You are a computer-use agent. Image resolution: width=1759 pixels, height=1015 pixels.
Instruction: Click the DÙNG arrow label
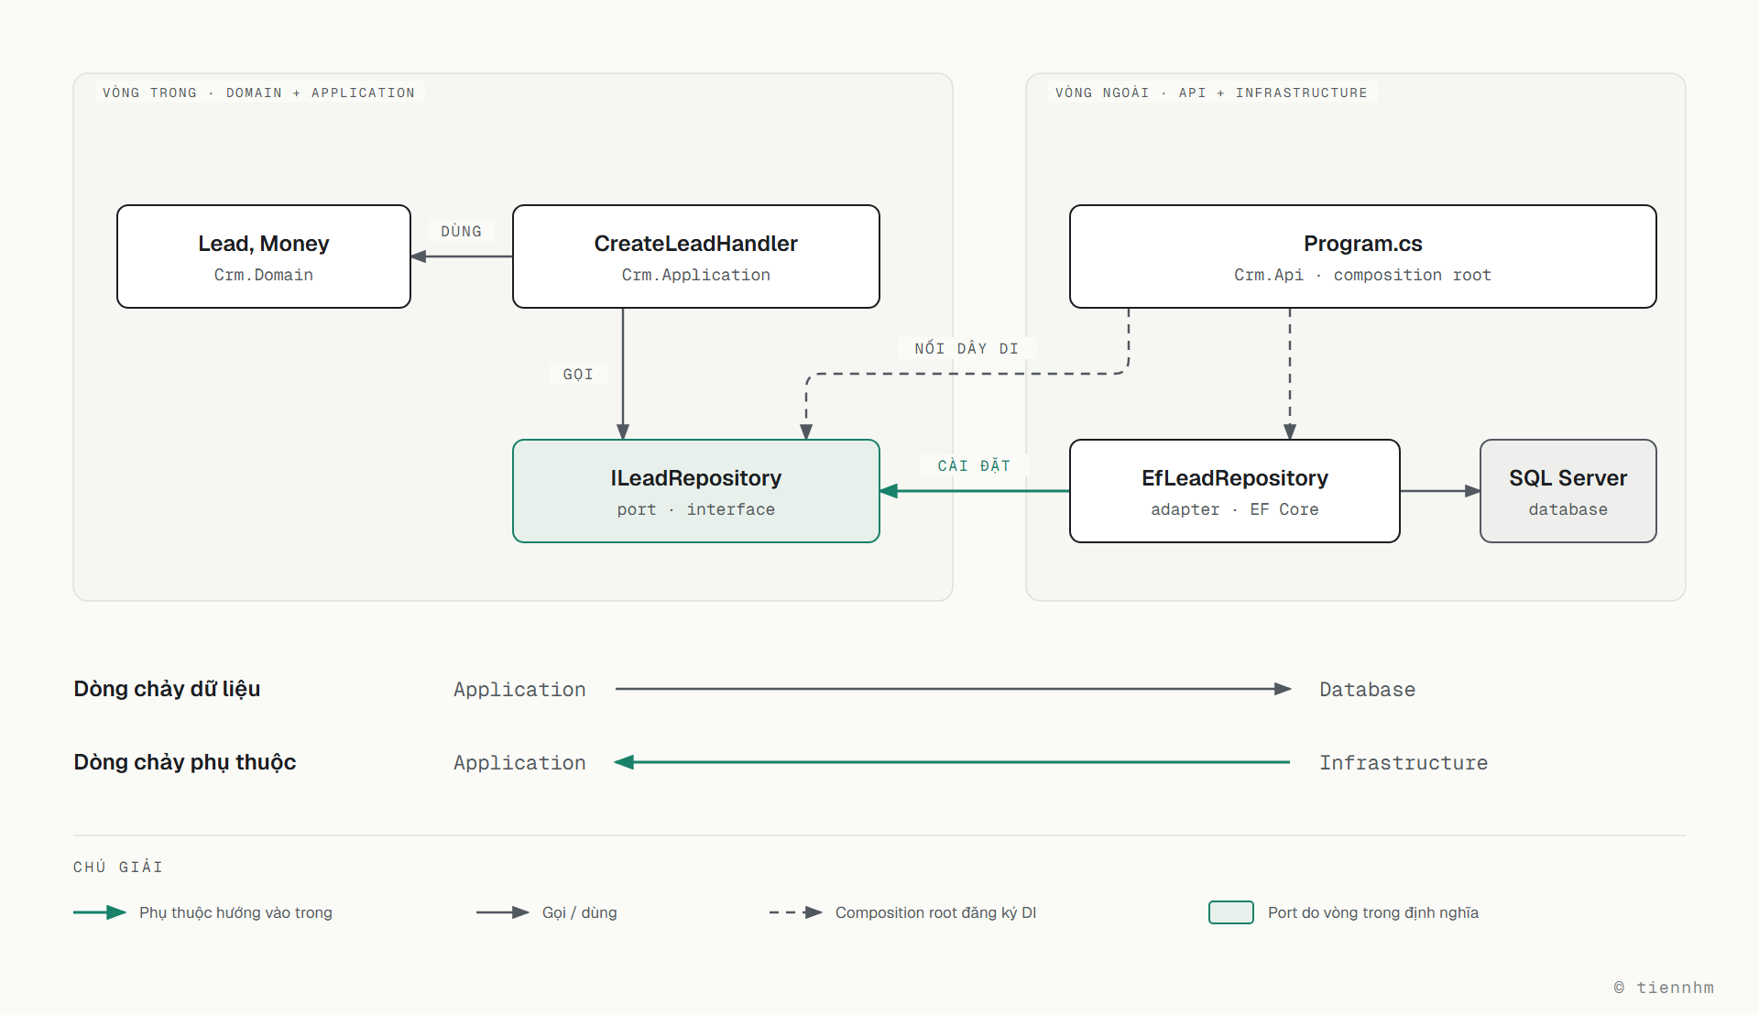pyautogui.click(x=461, y=231)
